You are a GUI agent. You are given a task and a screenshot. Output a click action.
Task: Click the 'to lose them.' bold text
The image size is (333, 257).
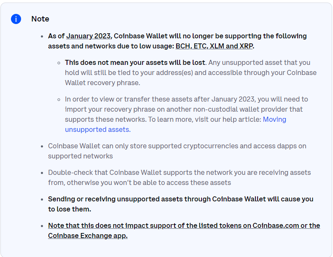click(70, 209)
